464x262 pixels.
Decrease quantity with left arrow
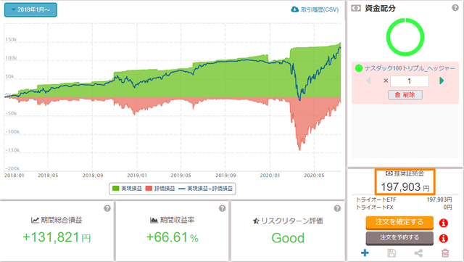click(x=368, y=81)
